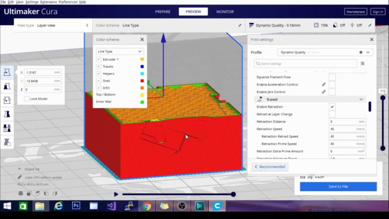Switch to the front view cube icon
This screenshot has width=389, height=219.
pyautogui.click(x=29, y=193)
